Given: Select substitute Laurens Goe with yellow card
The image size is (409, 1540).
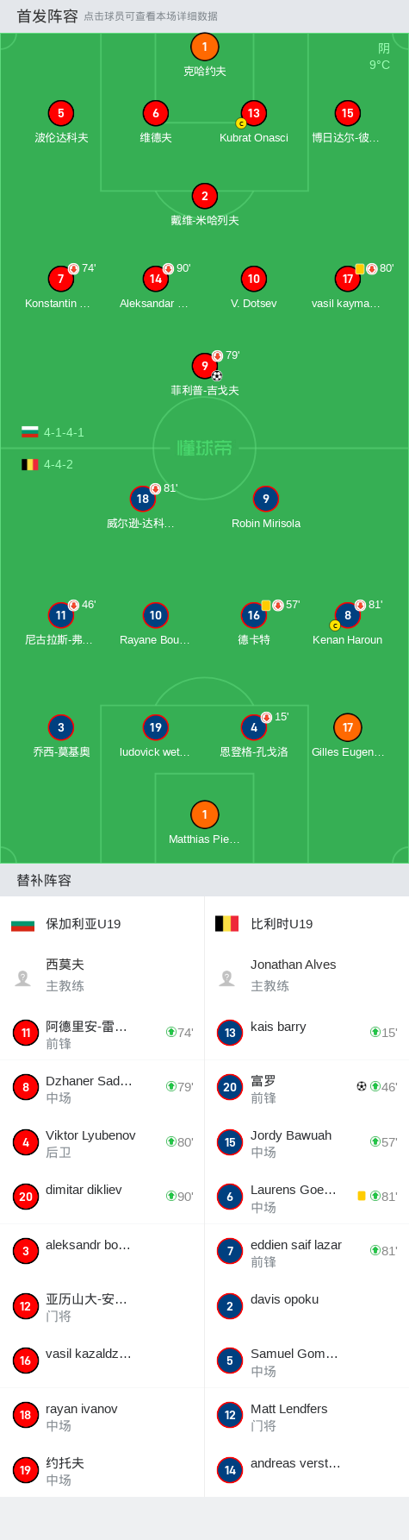Looking at the screenshot, I should 307,1197.
